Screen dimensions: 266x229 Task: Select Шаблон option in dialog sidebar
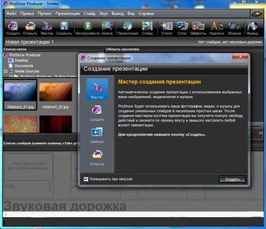pyautogui.click(x=97, y=135)
